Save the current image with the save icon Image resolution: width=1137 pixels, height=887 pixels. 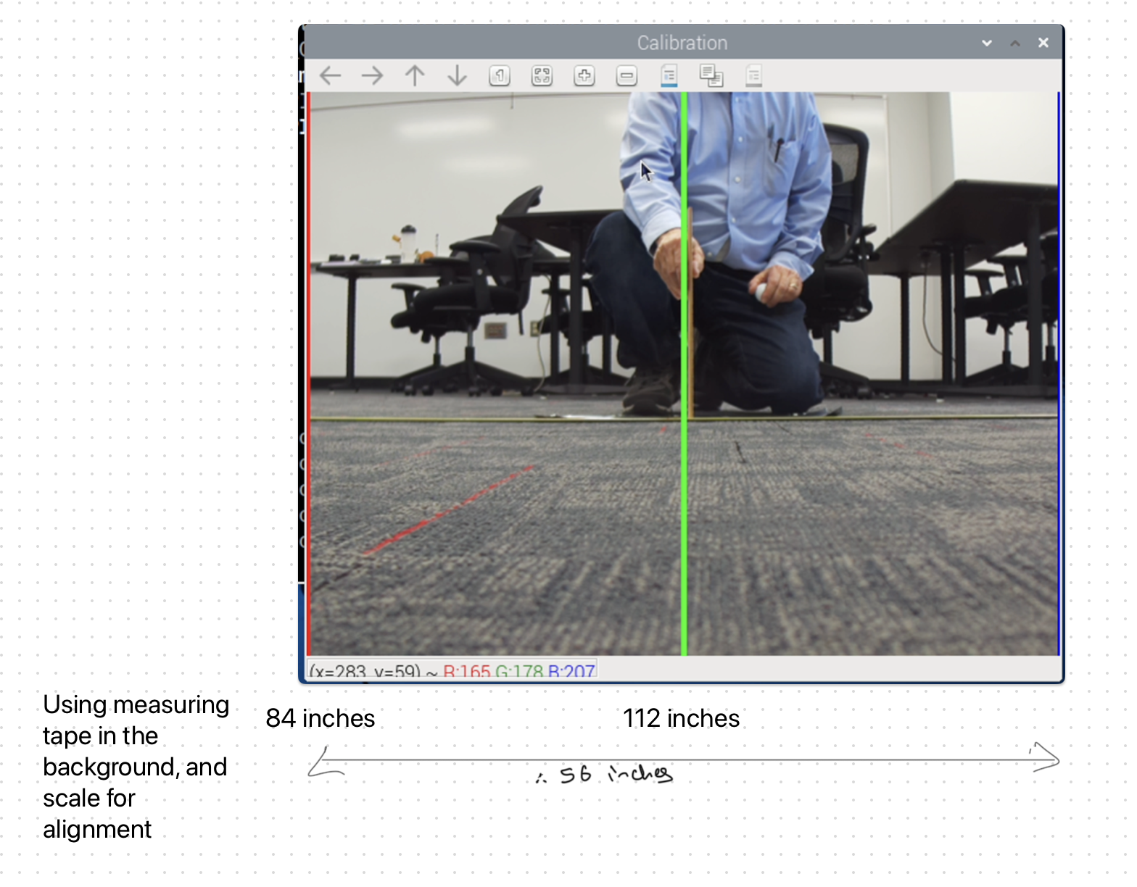click(x=669, y=75)
